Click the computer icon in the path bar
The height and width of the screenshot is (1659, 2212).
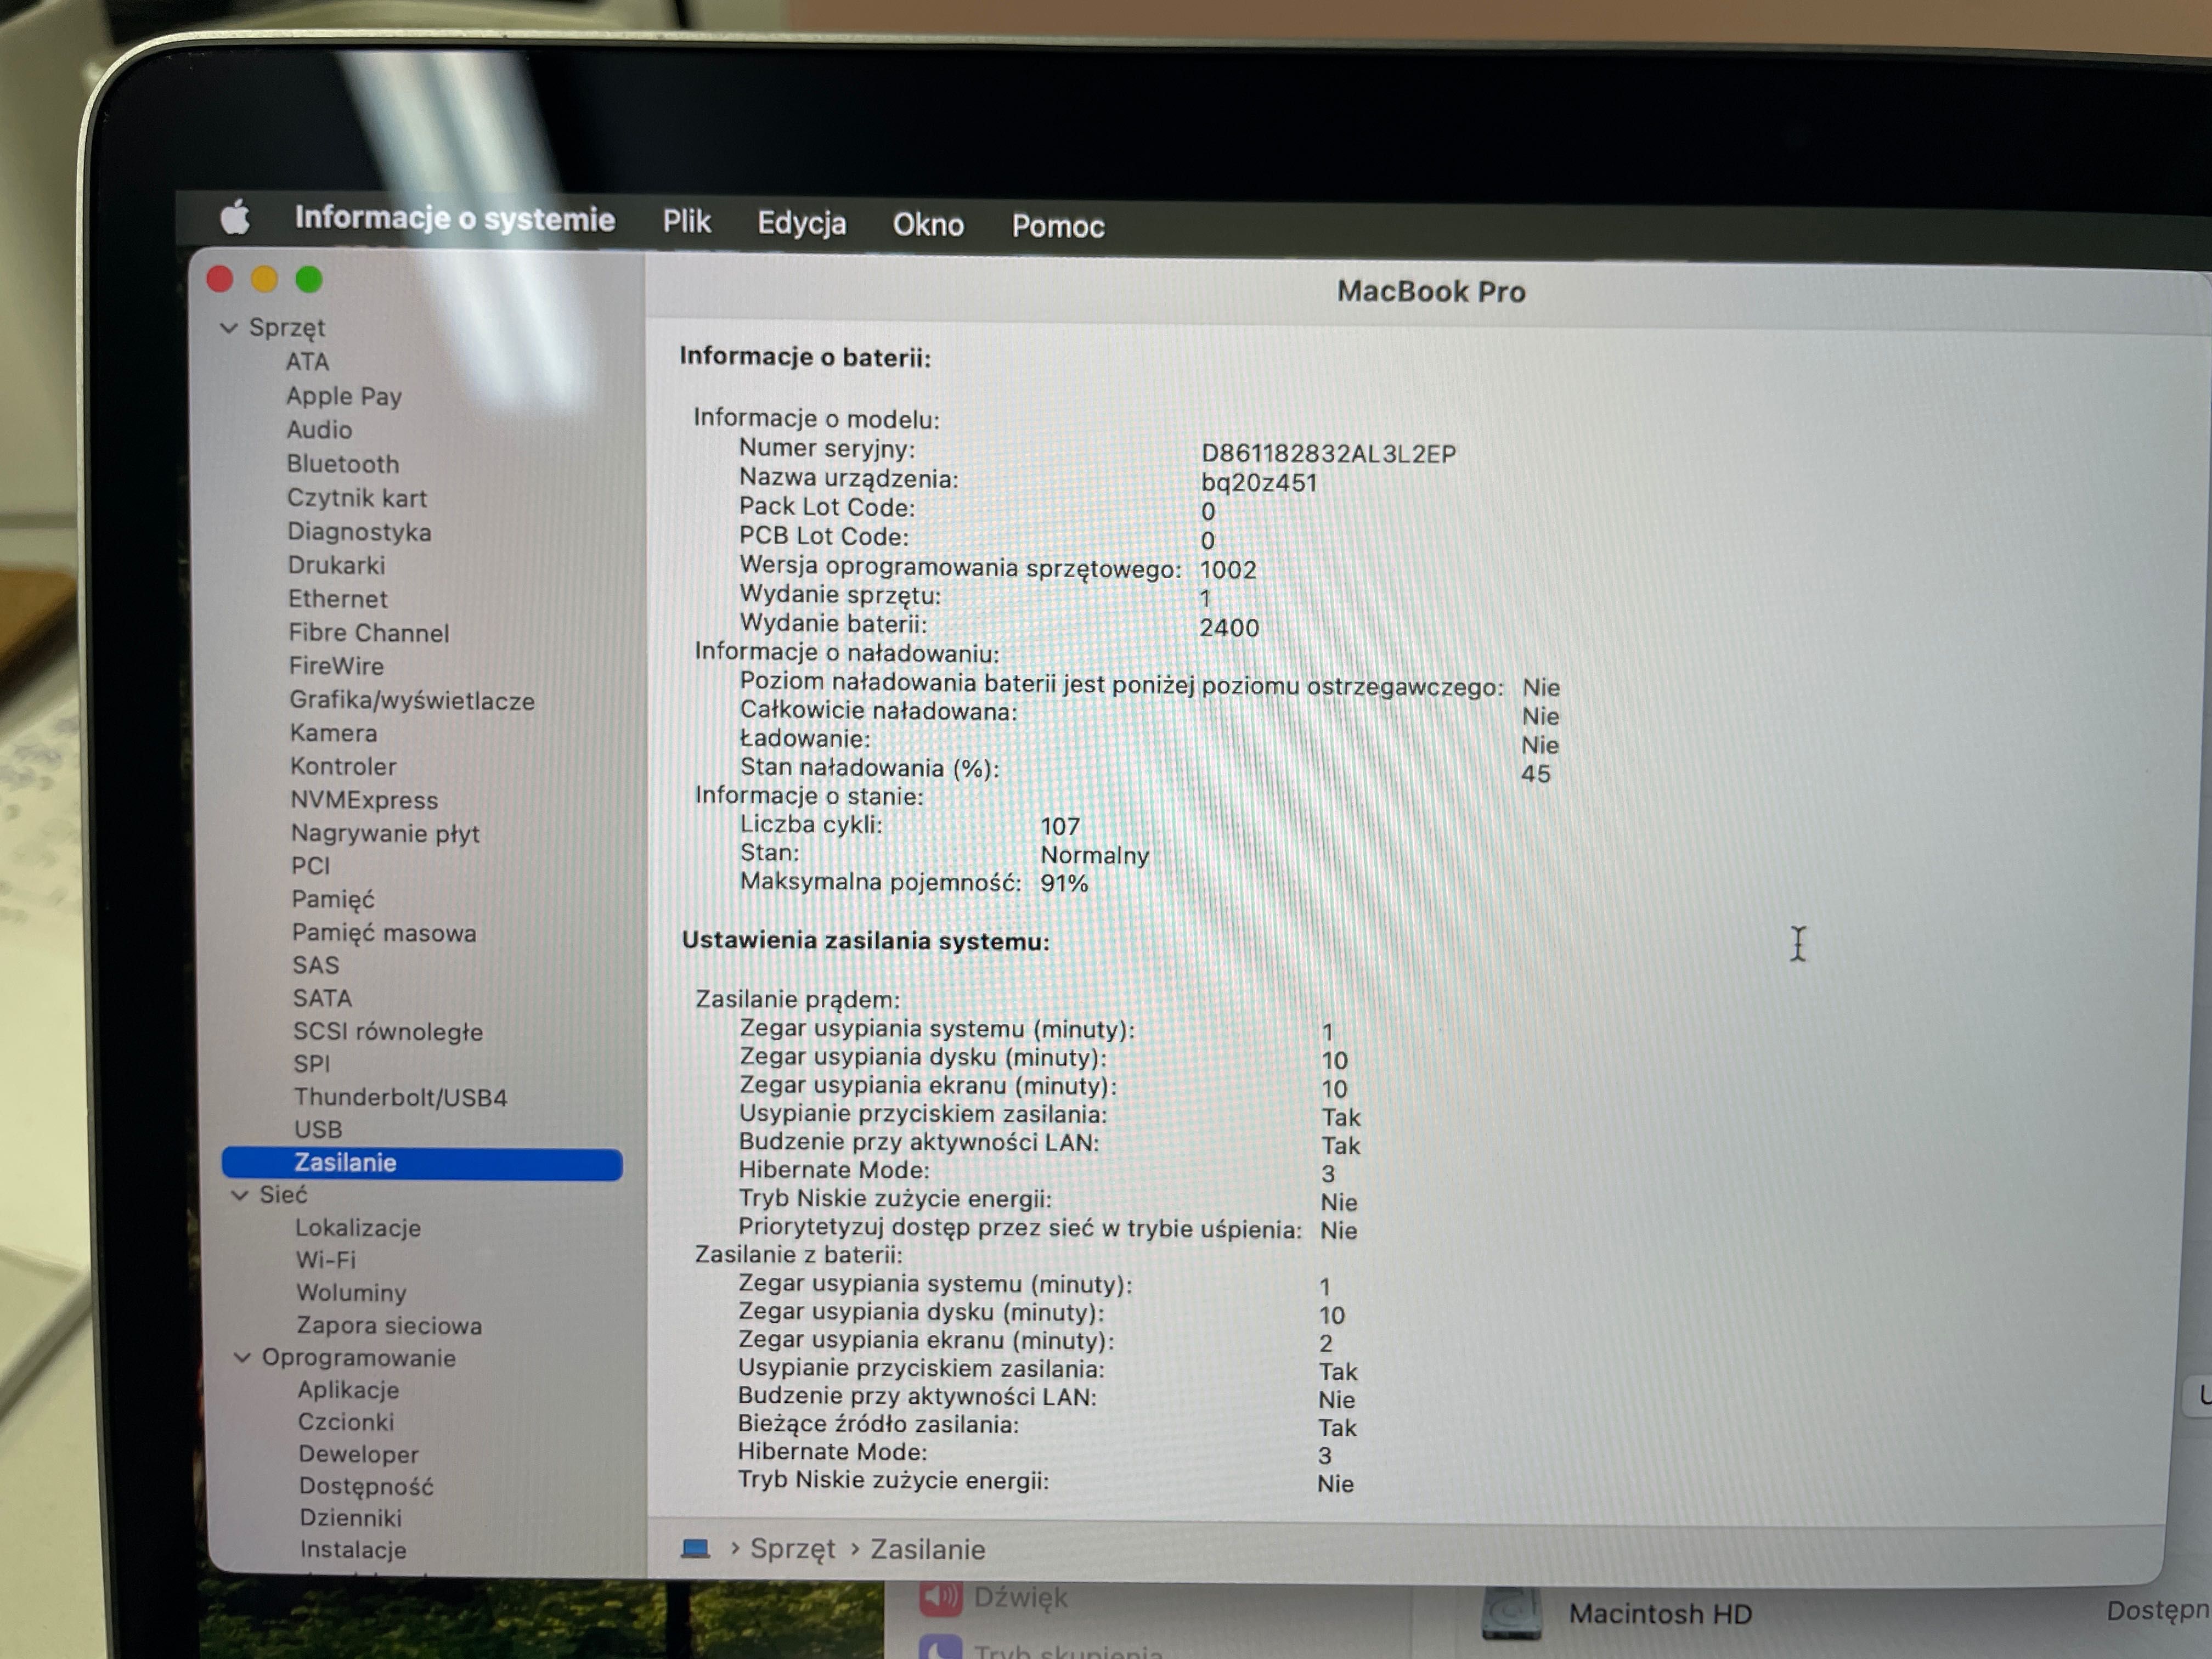[695, 1549]
